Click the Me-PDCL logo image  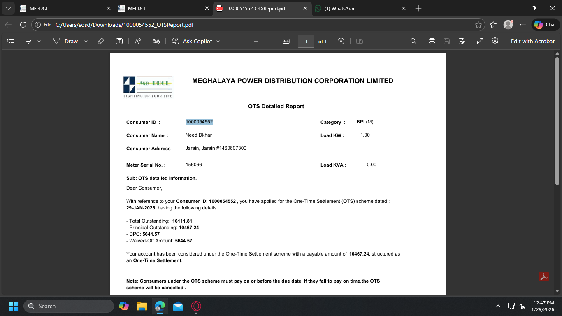coord(148,87)
